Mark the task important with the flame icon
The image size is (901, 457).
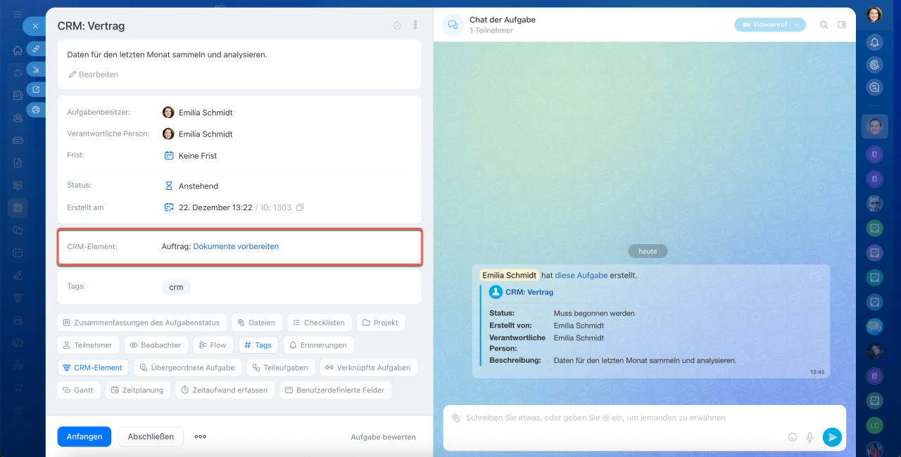tap(397, 25)
